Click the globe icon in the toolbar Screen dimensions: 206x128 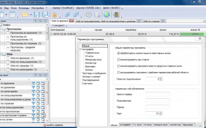[x=107, y=15]
